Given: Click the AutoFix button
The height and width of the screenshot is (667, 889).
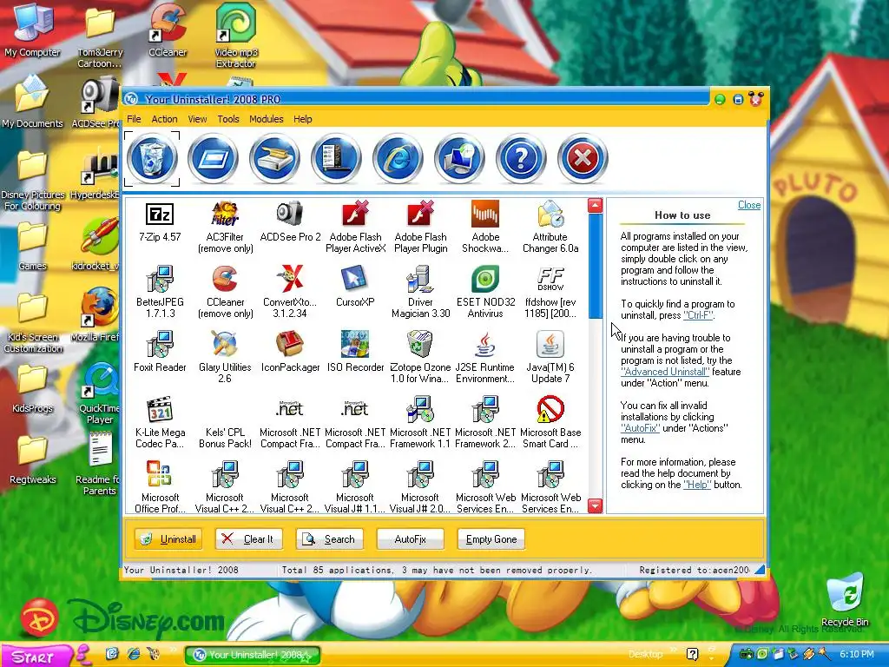Looking at the screenshot, I should tap(410, 538).
